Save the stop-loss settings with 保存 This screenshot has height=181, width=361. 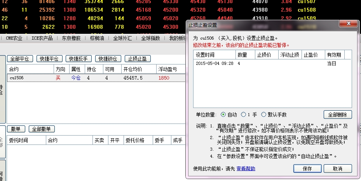click(307, 169)
